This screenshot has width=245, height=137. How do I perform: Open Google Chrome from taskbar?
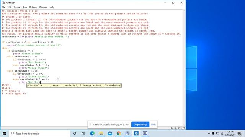click(x=119, y=134)
